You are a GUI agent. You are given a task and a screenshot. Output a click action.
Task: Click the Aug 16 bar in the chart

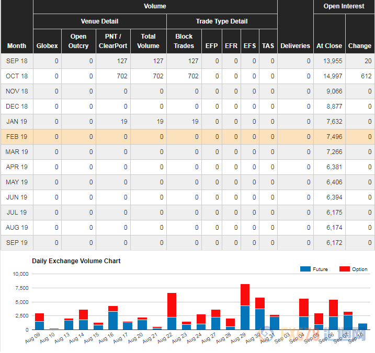[113, 318]
